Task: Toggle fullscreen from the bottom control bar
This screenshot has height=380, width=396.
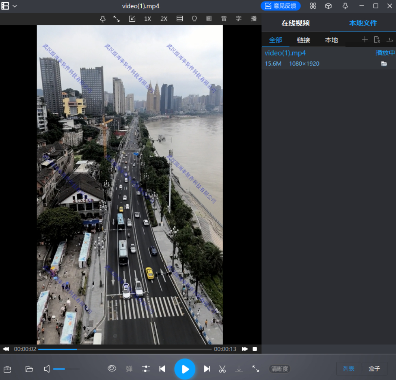Action: 255,369
